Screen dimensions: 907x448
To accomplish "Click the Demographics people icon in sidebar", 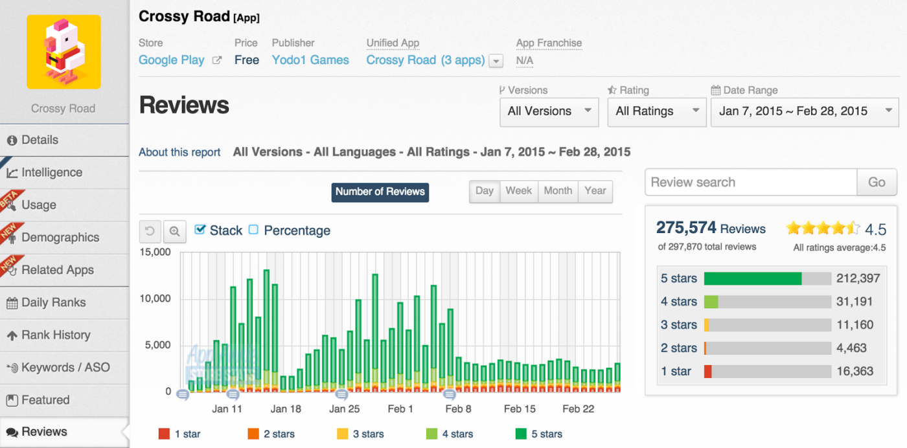I will pos(12,238).
